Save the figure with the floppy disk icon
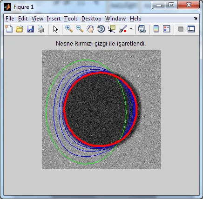Screen dimensions: 203x199 [x=30, y=29]
